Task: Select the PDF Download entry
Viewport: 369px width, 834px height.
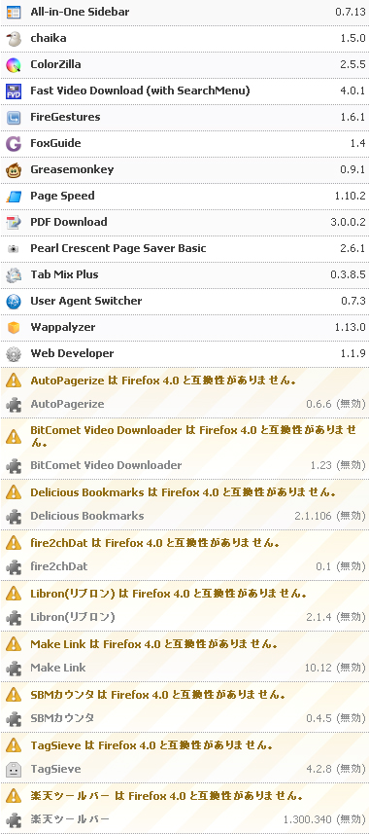Action: [x=184, y=222]
